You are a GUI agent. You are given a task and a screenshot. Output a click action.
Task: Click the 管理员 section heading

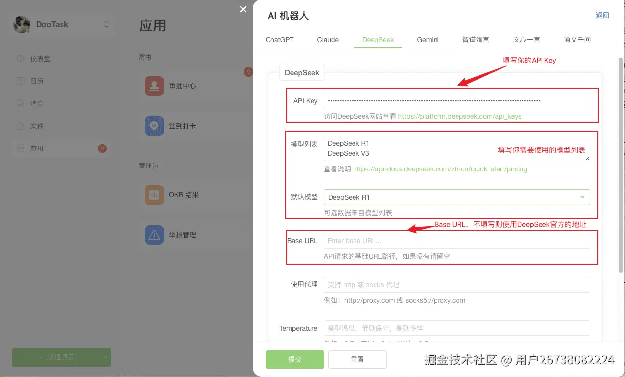point(148,166)
